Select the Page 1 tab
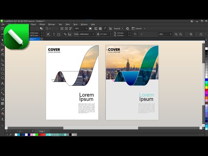The image size is (208, 156). [x=42, y=131]
